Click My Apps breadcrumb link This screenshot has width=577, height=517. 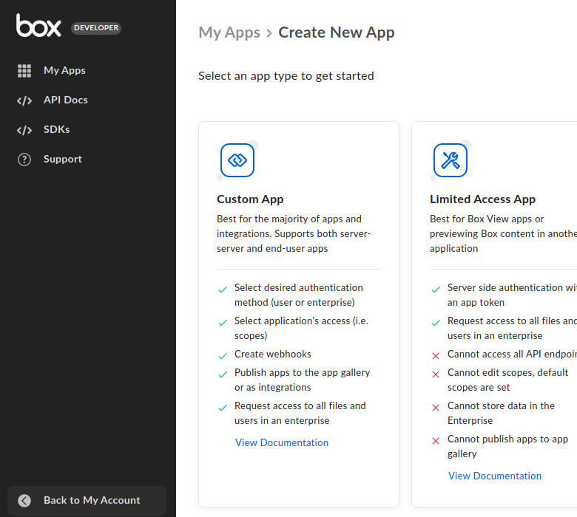point(229,32)
